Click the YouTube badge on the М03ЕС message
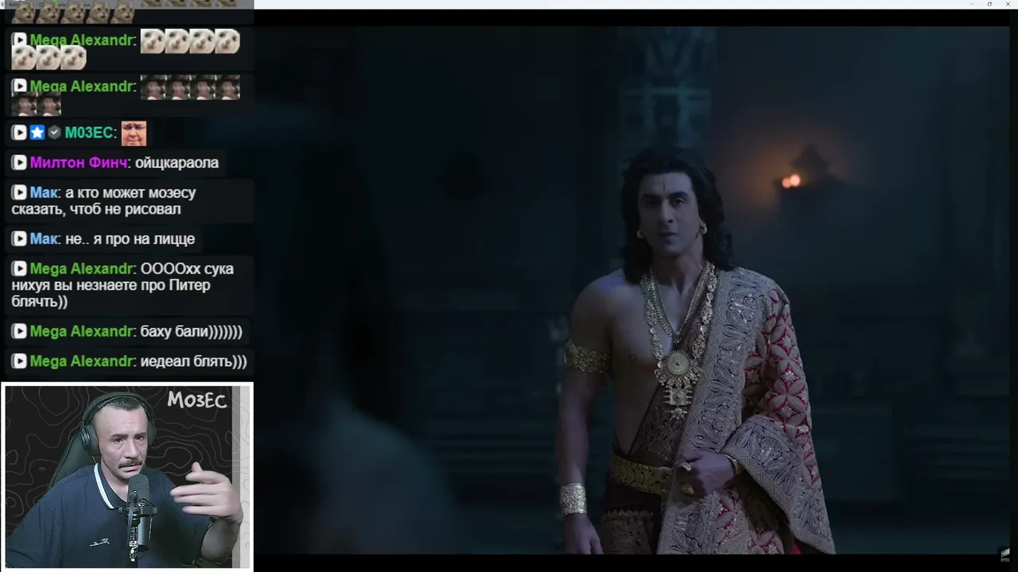 click(20, 133)
